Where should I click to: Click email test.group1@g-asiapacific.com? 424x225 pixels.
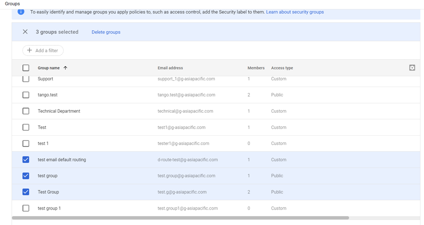pos(188,208)
